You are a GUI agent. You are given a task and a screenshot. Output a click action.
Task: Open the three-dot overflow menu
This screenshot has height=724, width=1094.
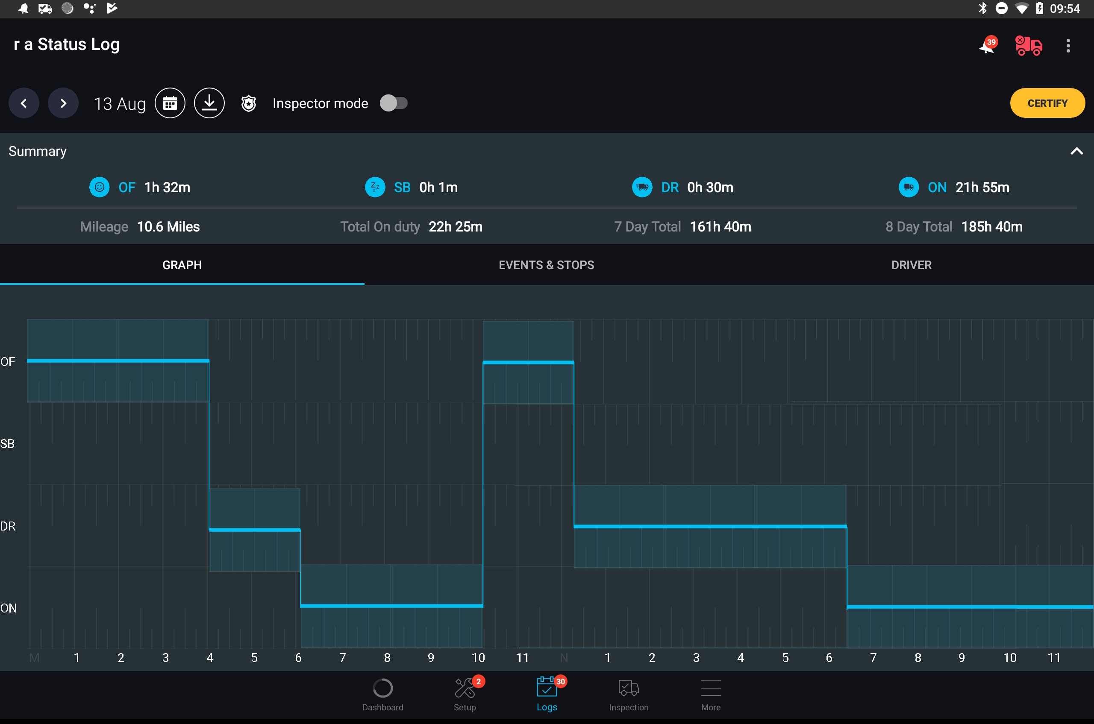pos(1068,46)
